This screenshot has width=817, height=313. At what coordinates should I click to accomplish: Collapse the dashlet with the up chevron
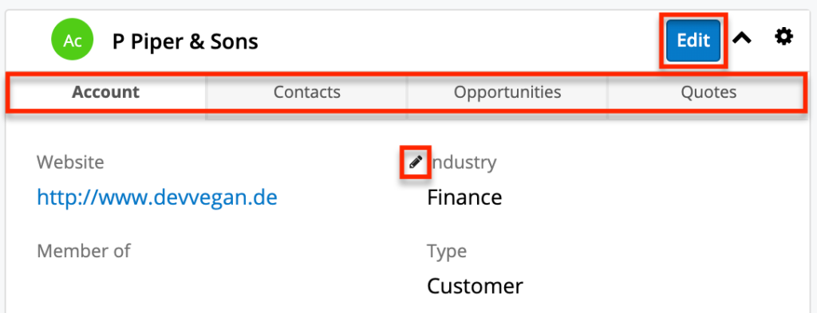coord(742,37)
